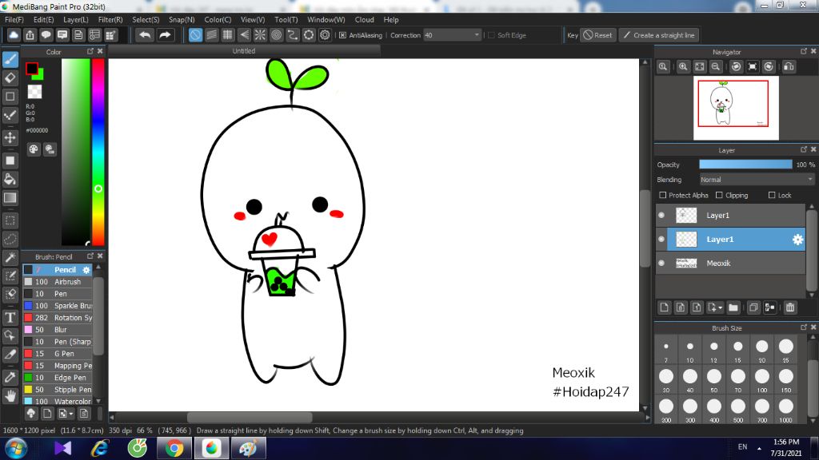Choose the Airbrush brush
This screenshot has width=819, height=460.
point(58,282)
